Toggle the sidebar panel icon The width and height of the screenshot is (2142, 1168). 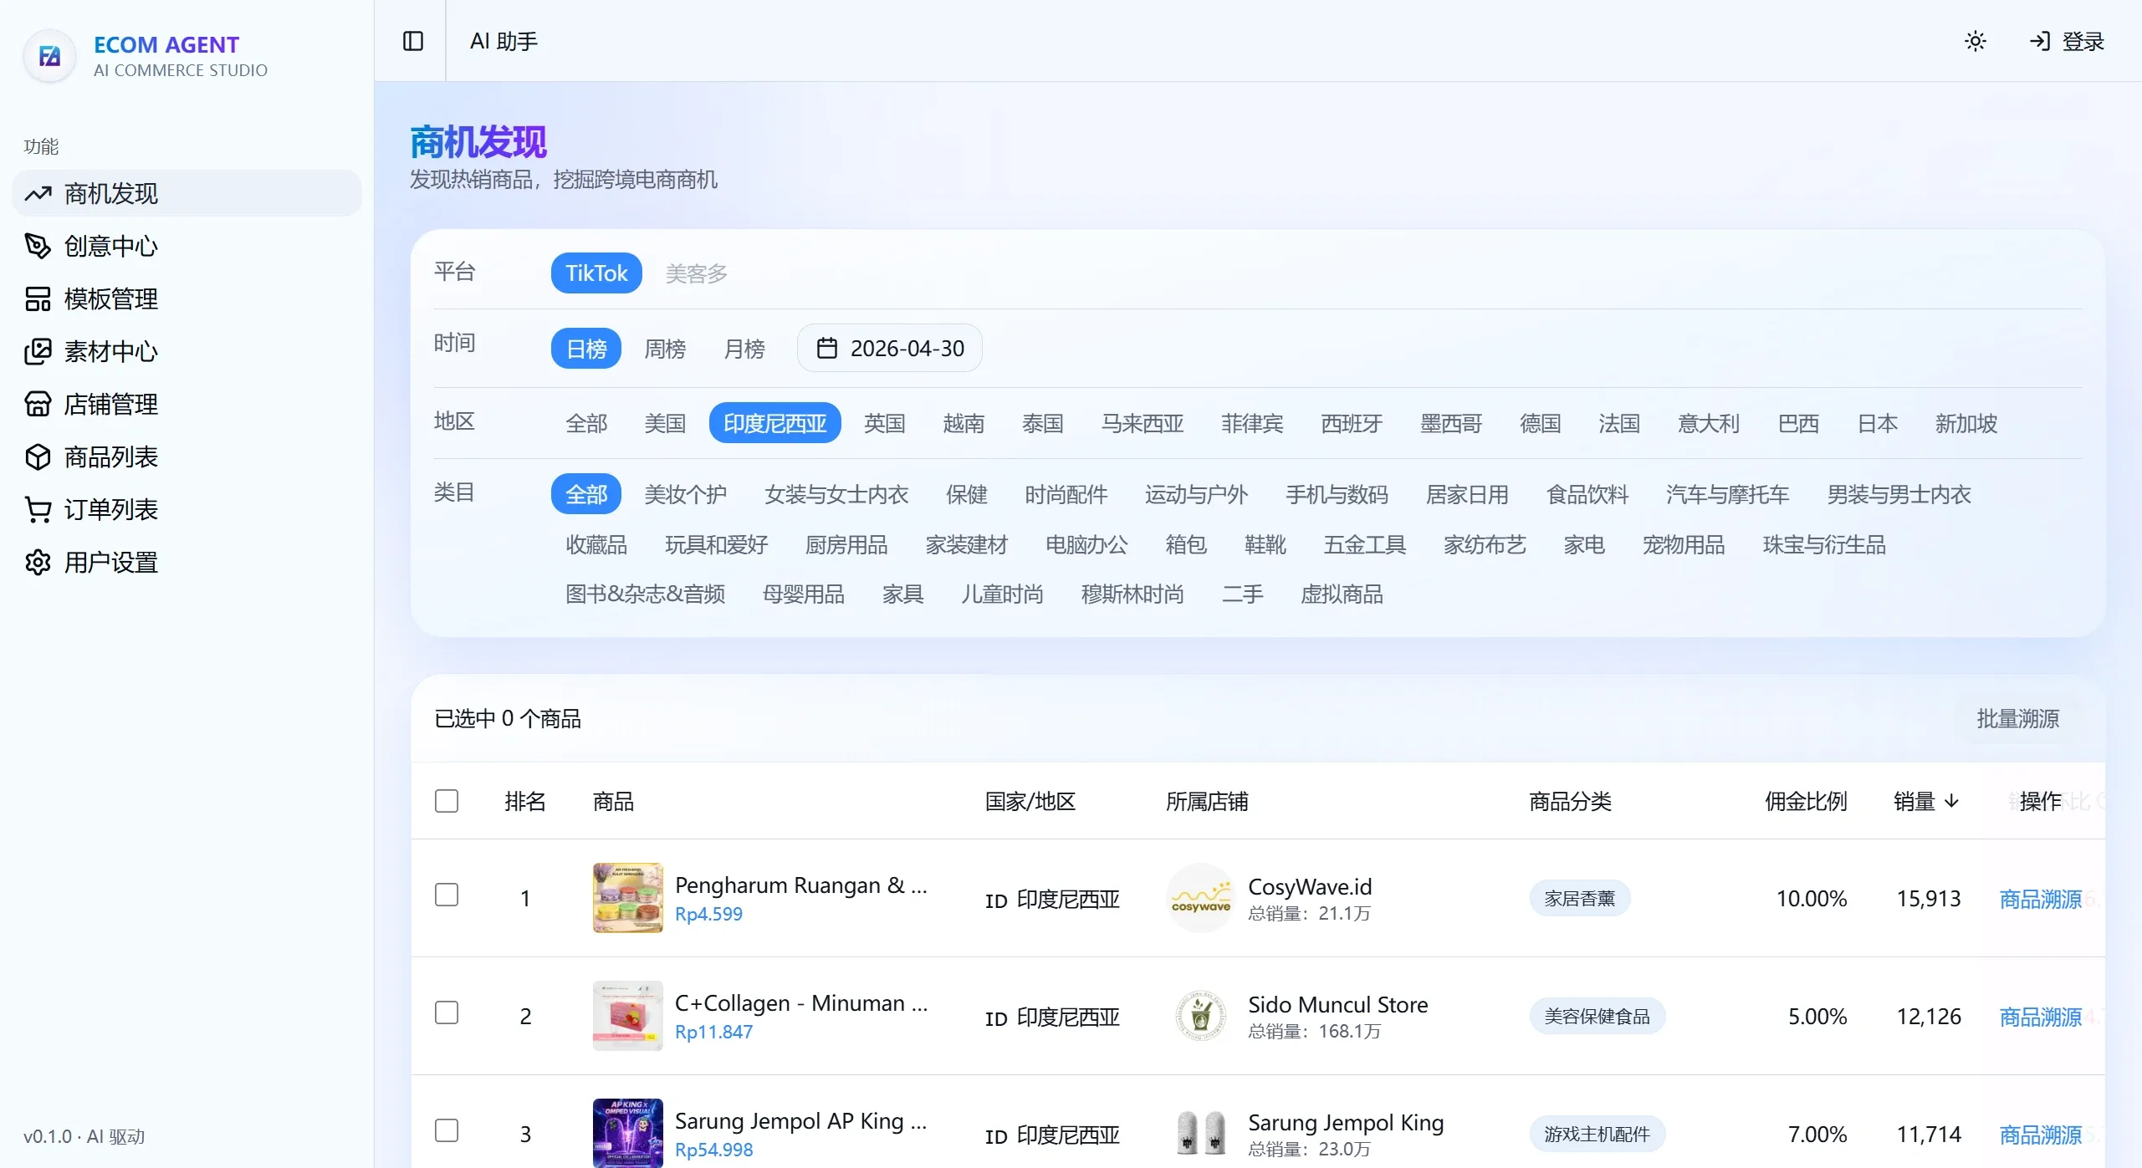tap(413, 41)
